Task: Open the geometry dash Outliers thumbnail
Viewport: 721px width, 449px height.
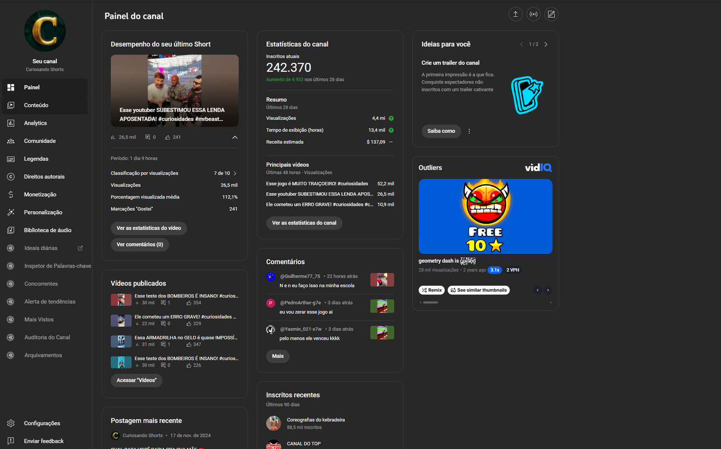Action: [485, 216]
